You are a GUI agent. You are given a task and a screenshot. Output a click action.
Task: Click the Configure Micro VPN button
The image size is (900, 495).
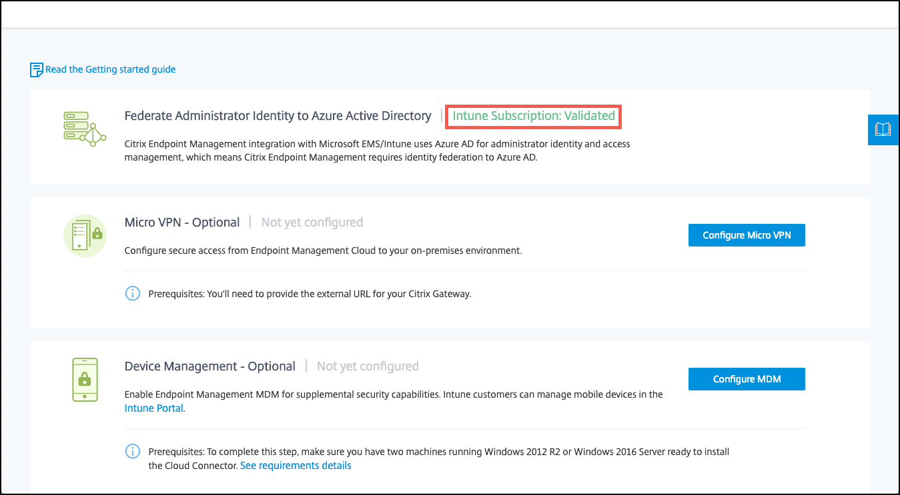point(747,235)
